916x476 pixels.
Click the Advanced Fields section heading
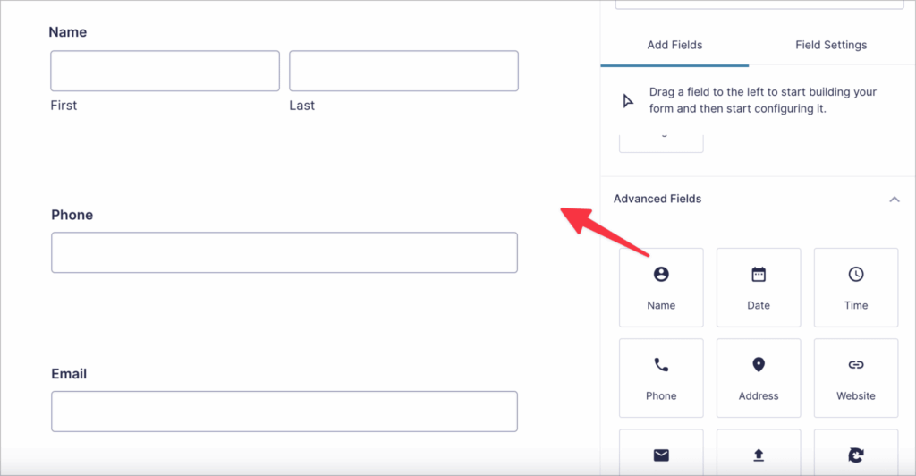pyautogui.click(x=657, y=199)
